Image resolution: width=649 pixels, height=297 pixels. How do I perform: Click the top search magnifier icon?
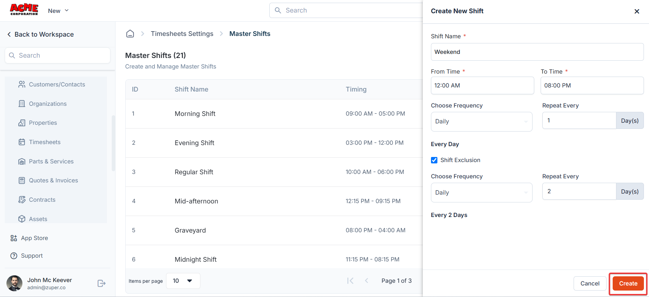(278, 11)
